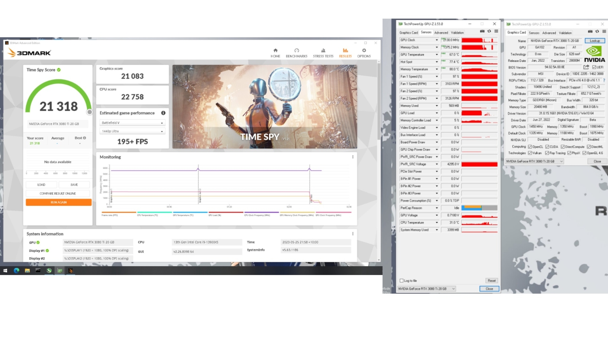Open the Monitoring panel three-dot menu

point(353,157)
